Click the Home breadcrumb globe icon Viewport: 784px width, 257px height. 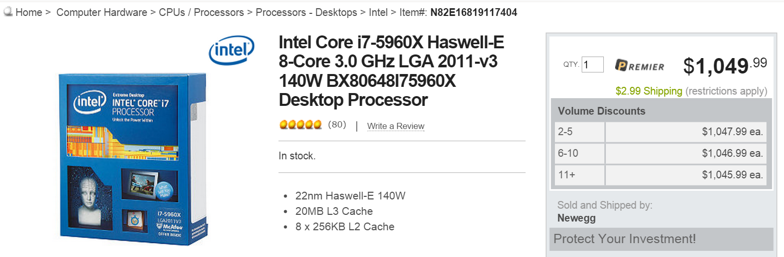tap(8, 12)
